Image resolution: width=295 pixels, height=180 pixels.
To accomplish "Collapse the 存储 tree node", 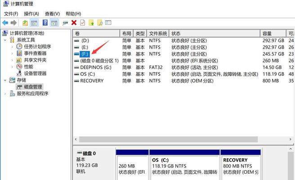I will 5,80.
